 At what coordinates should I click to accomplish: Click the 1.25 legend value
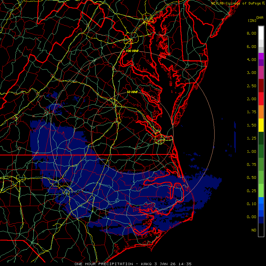tap(252, 138)
